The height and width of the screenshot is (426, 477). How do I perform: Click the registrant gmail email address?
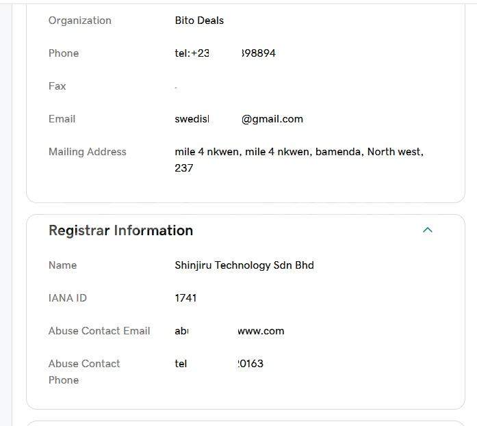(239, 119)
